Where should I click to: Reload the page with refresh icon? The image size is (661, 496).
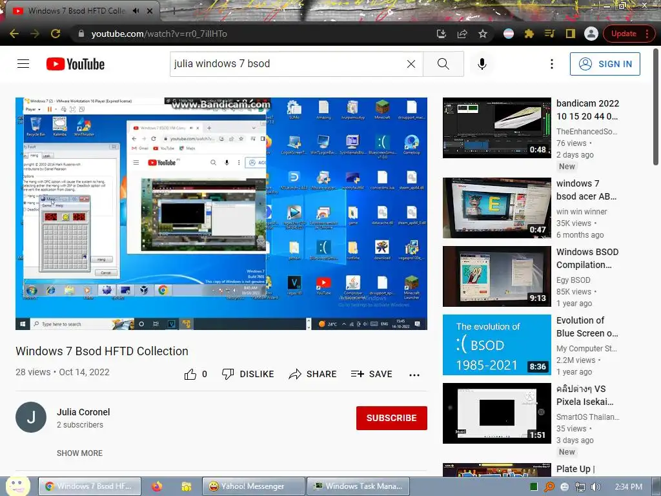coord(56,34)
